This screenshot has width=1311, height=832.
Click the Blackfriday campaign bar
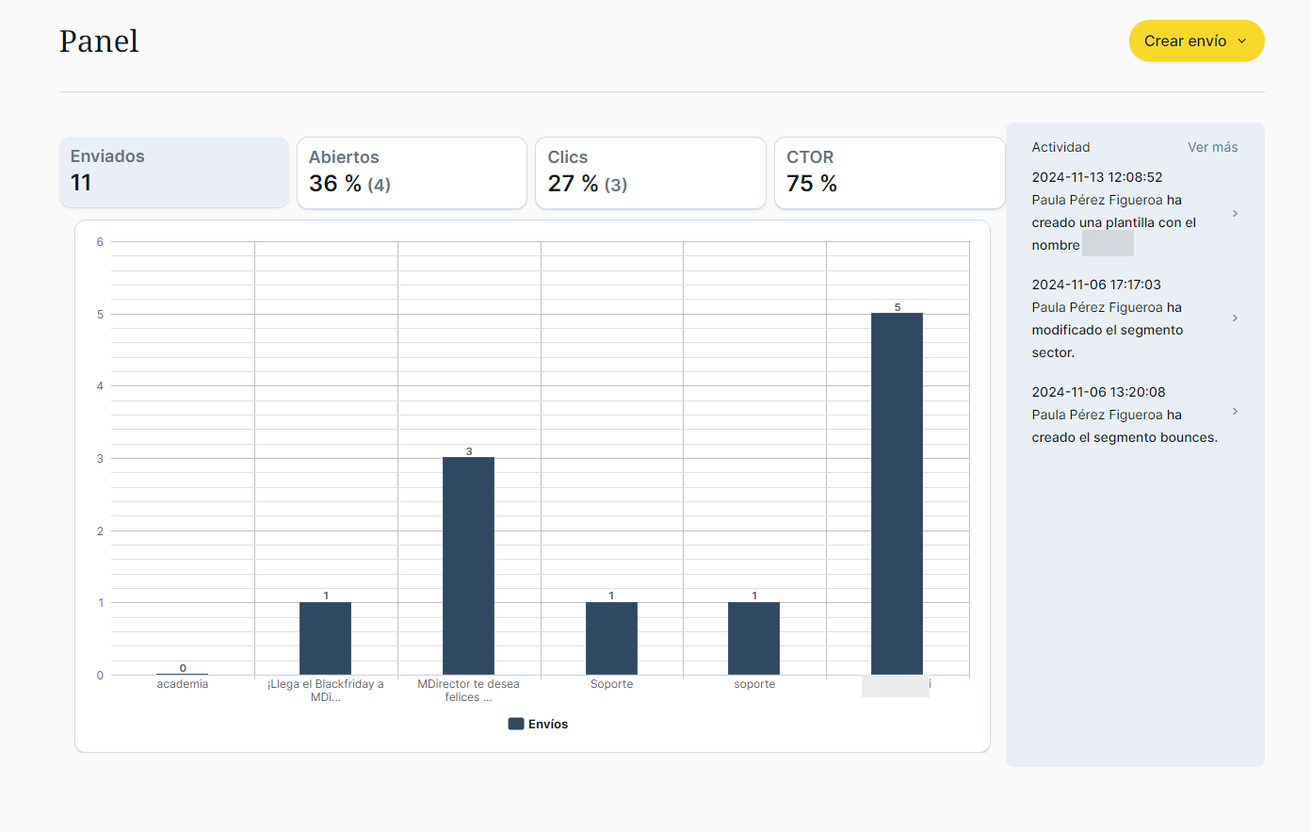[325, 638]
